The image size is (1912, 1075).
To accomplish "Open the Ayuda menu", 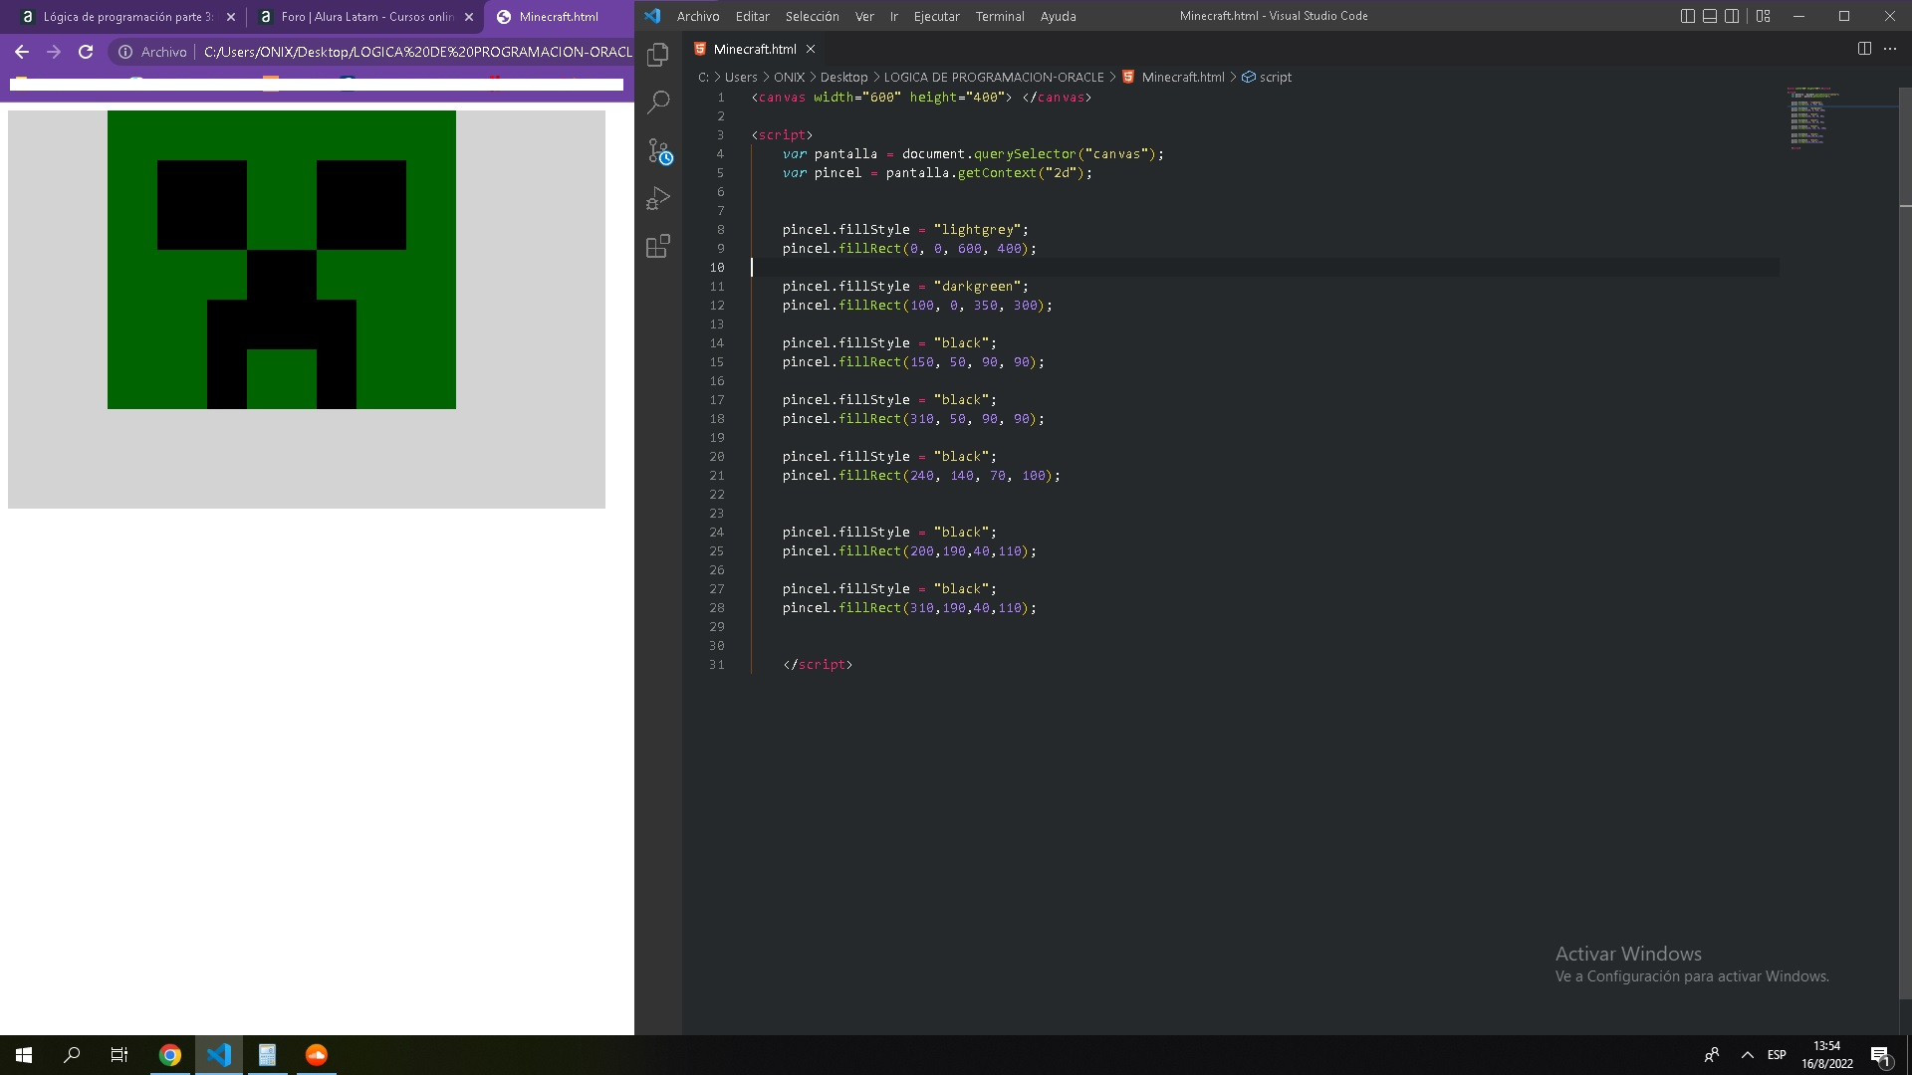I will click(1058, 16).
